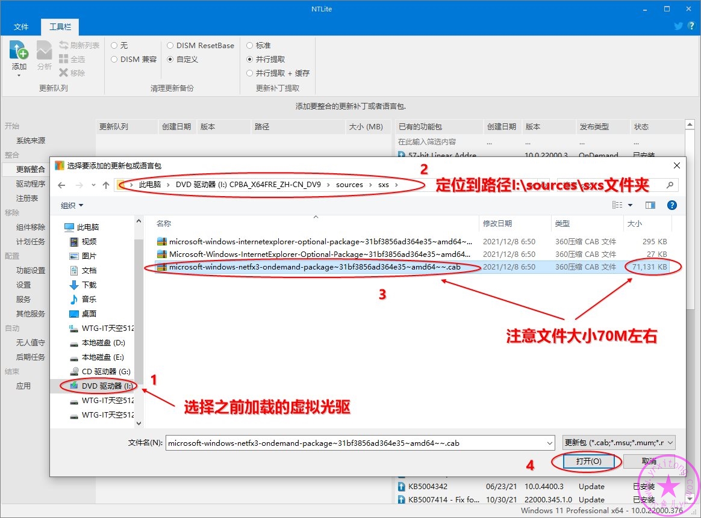Click the 取消 Cancel button
Screen dimensions: 701x518
pyautogui.click(x=650, y=461)
